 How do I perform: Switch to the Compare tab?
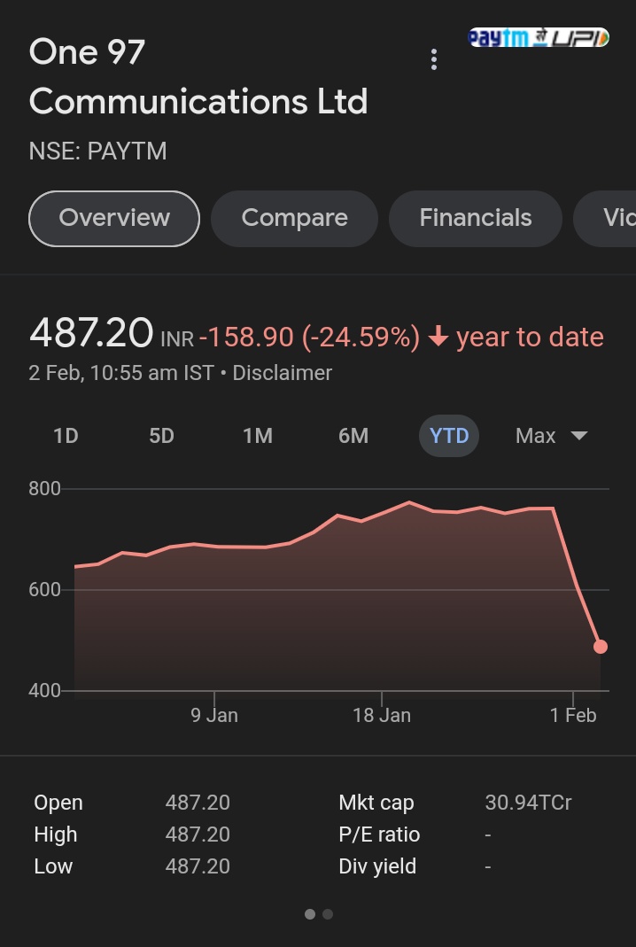(x=294, y=218)
